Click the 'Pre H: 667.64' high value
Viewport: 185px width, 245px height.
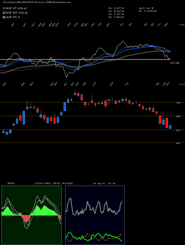coord(116,11)
